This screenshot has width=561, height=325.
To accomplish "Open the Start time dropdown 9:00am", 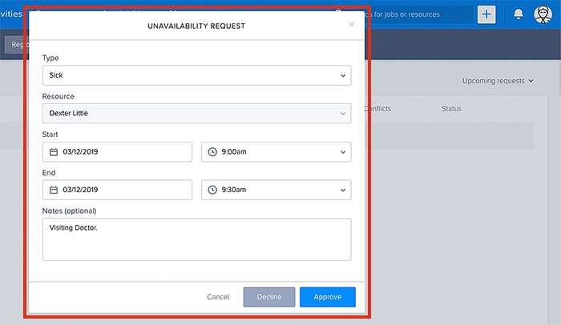I will click(x=276, y=151).
